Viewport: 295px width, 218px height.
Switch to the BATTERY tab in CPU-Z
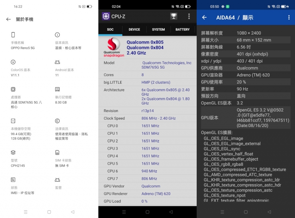coord(182,30)
